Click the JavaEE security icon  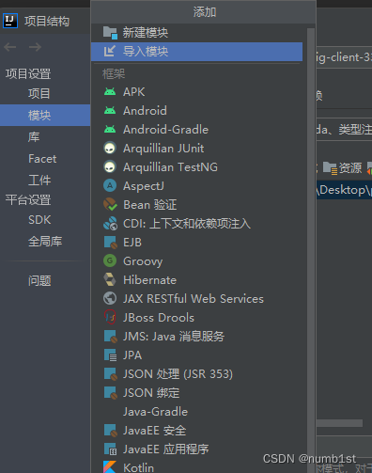110,431
